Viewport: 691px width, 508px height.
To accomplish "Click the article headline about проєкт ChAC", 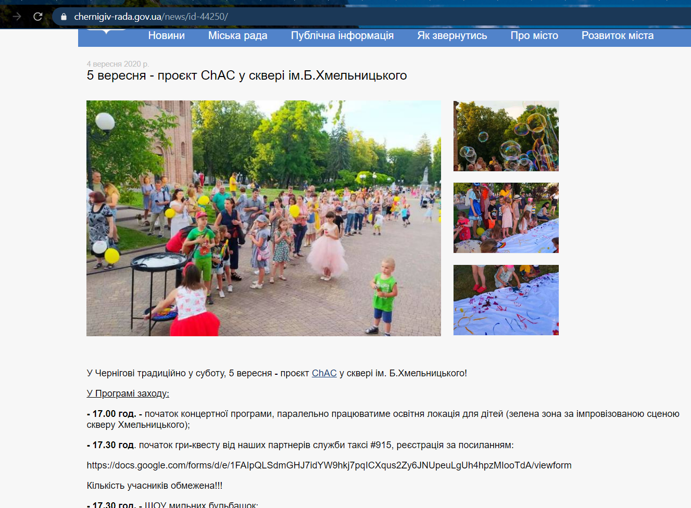I will pyautogui.click(x=247, y=75).
